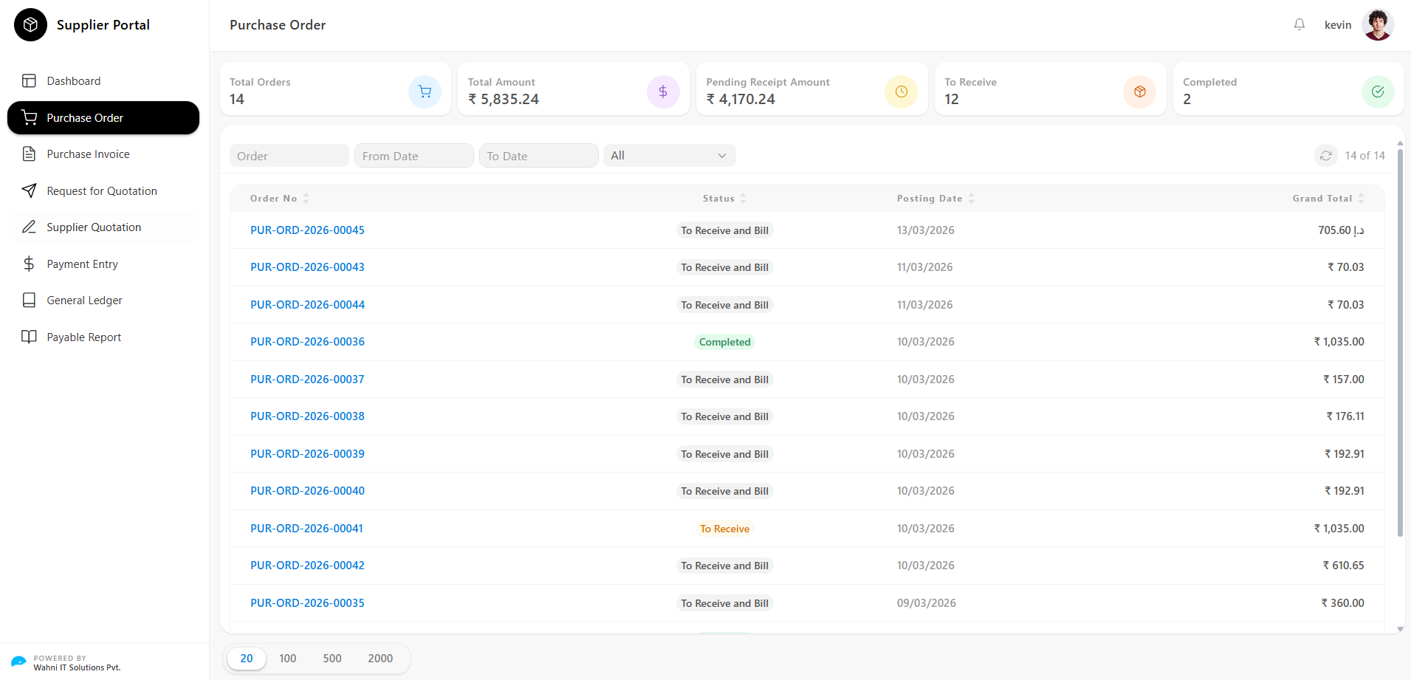Click the Pending Receipt clock icon
Screen dimensions: 1411x680
902,92
